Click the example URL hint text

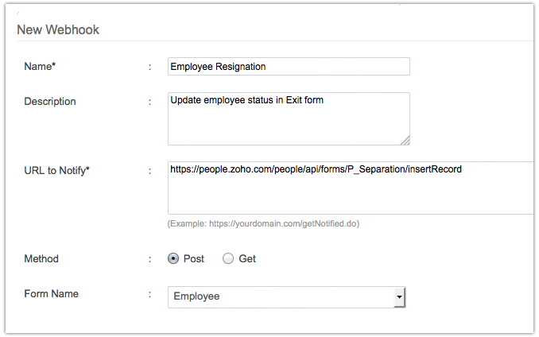263,223
